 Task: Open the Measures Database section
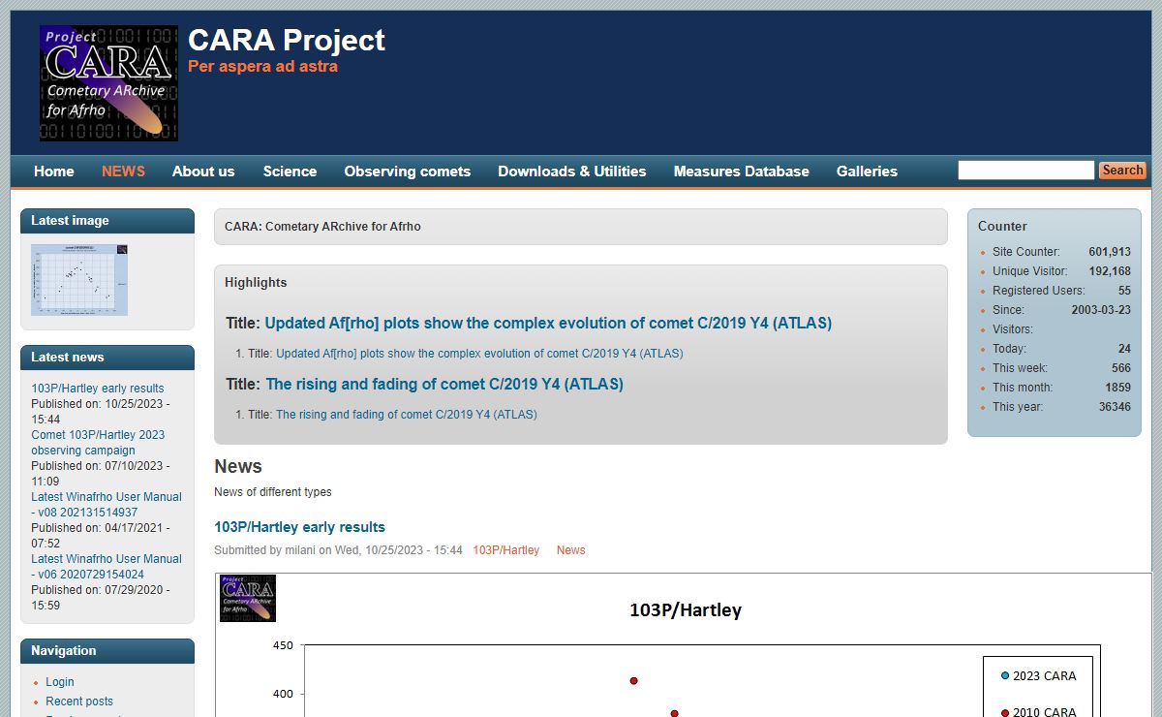point(741,171)
